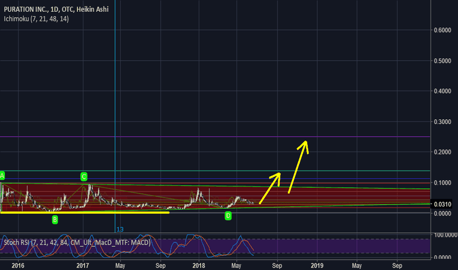This screenshot has width=458, height=270.
Task: Select the green B pattern point label
Action: (55, 219)
